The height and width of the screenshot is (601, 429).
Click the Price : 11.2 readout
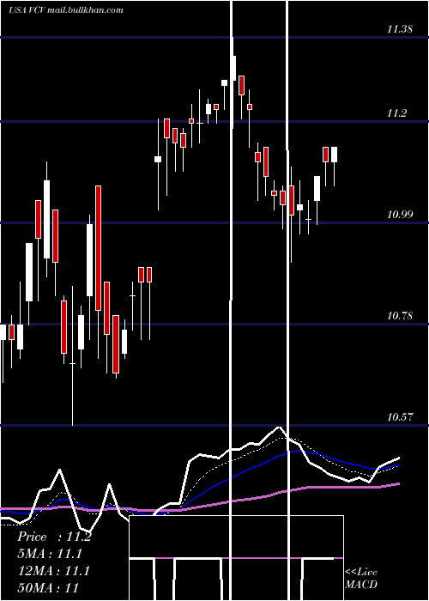54,537
